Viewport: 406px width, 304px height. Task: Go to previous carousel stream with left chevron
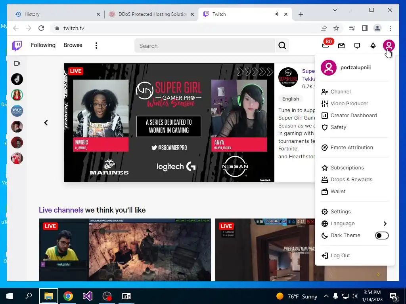tap(46, 123)
